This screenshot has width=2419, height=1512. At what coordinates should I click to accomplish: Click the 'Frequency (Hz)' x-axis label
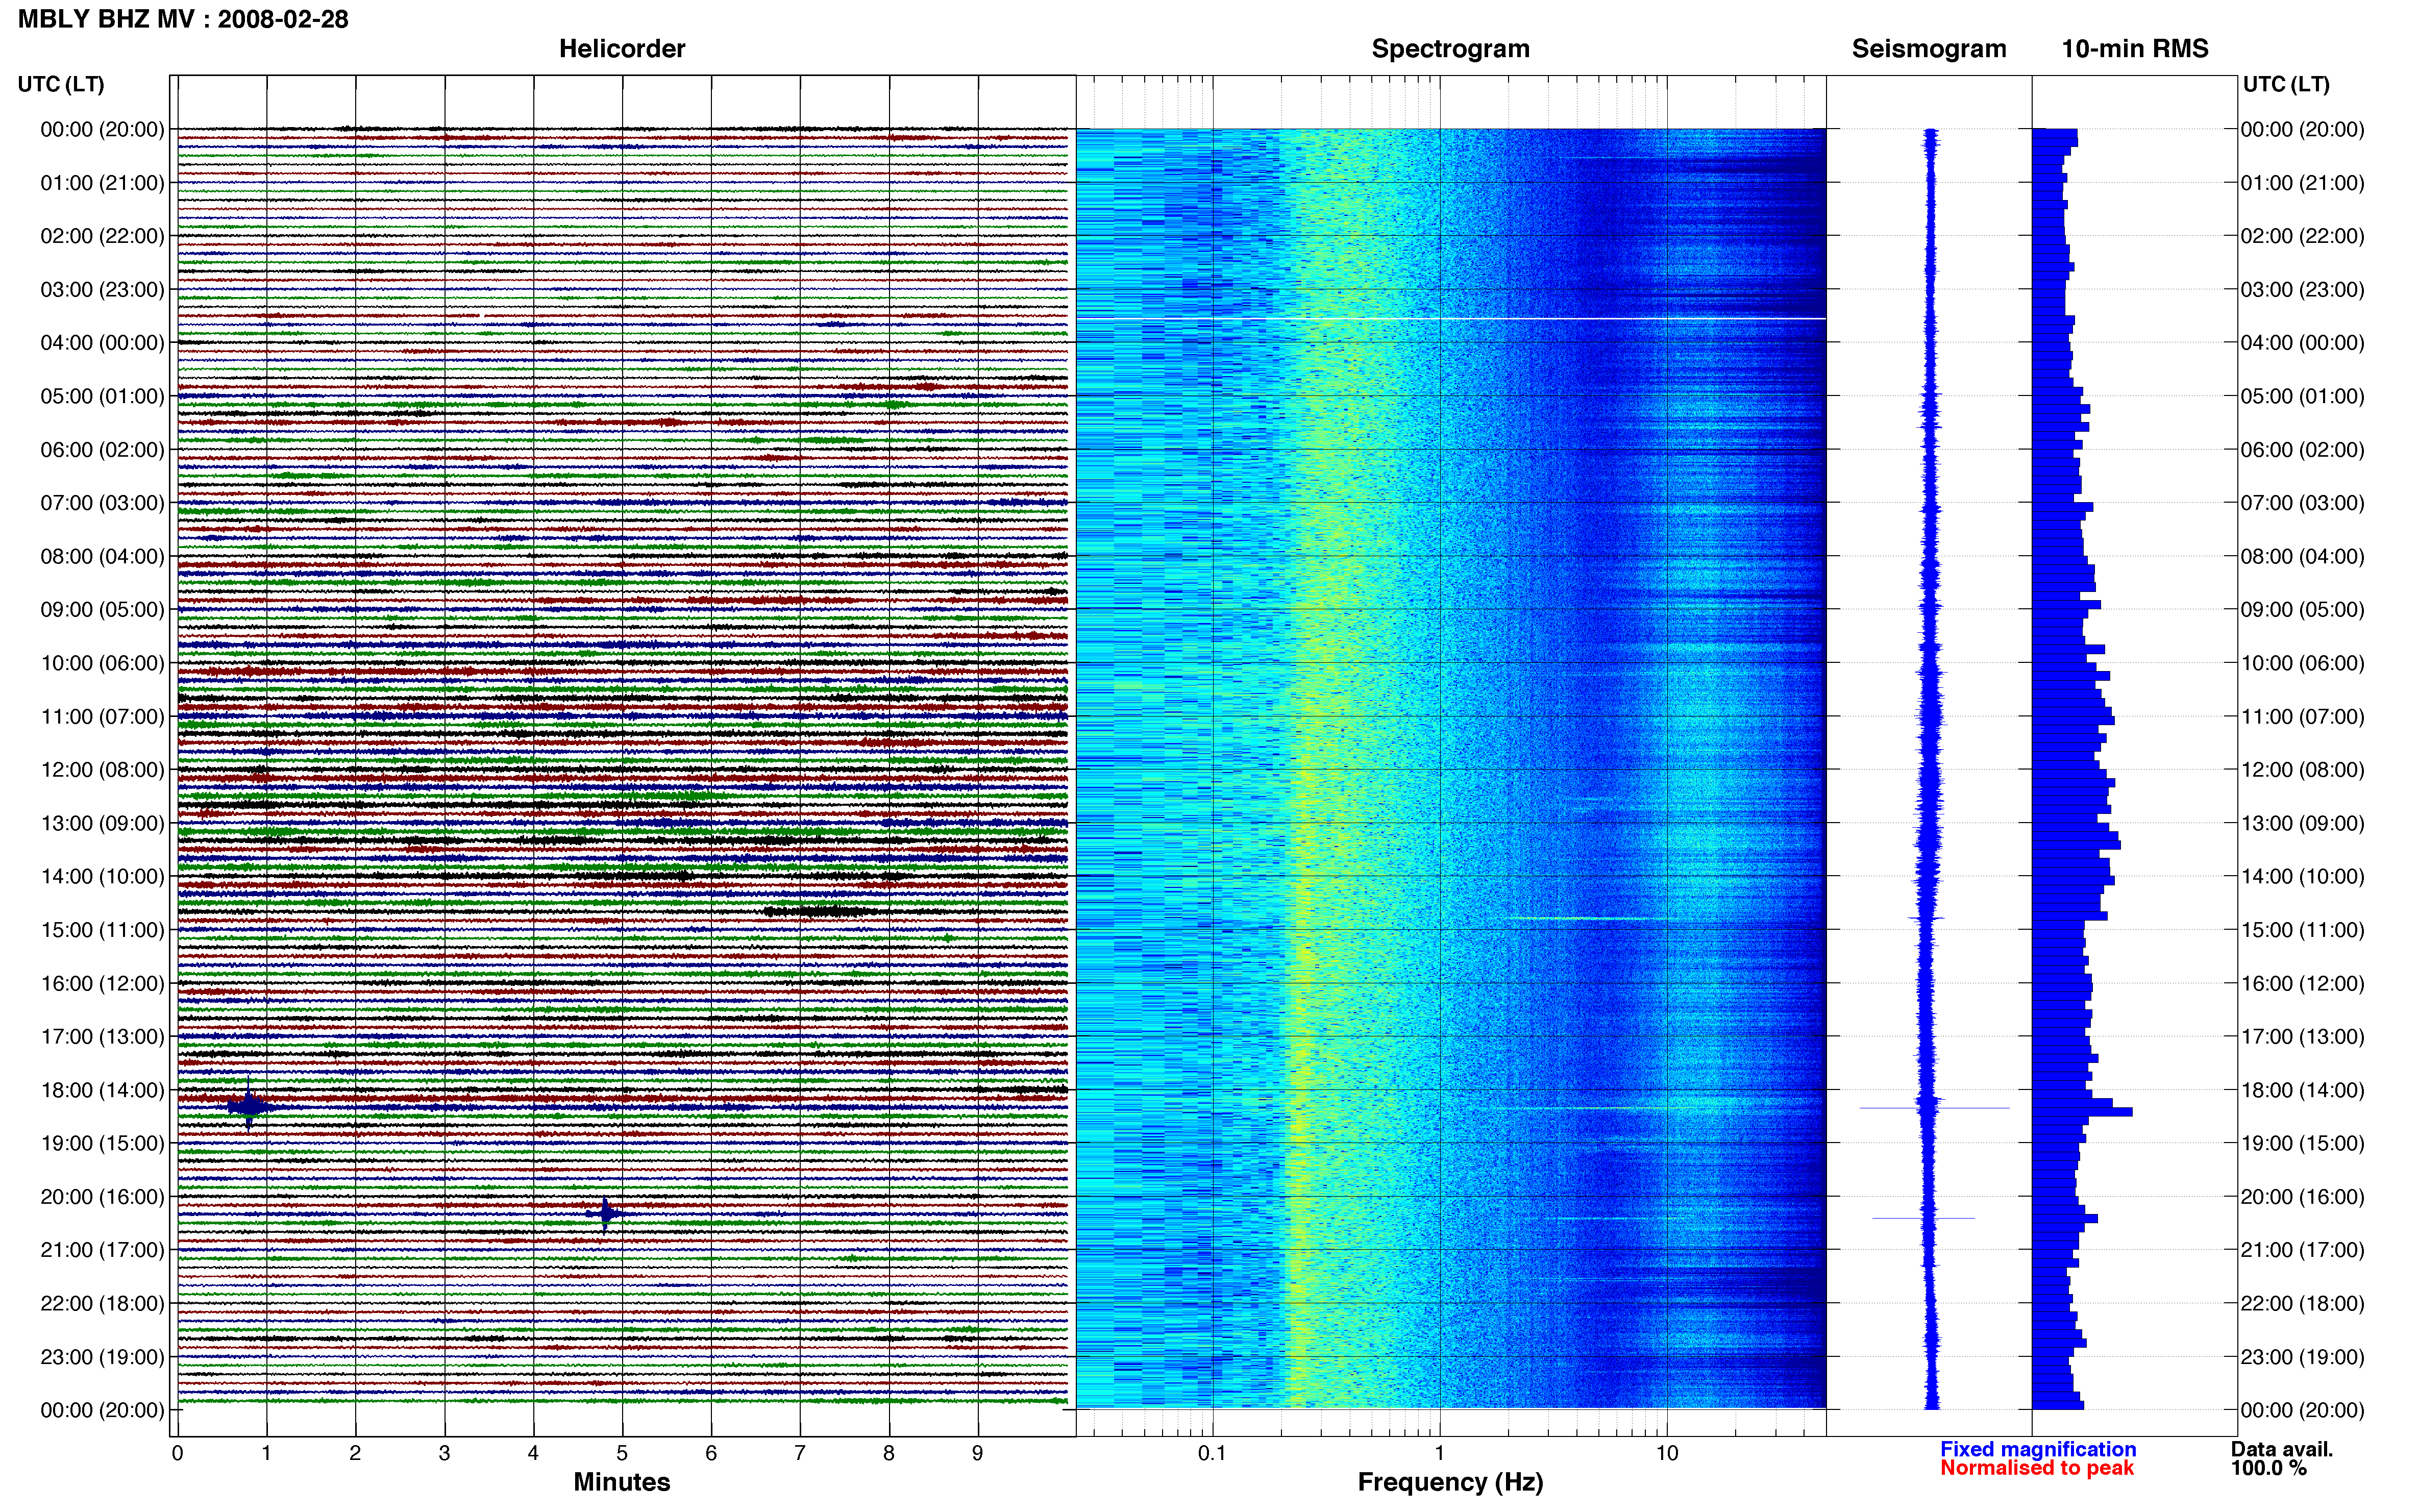pos(1450,1482)
